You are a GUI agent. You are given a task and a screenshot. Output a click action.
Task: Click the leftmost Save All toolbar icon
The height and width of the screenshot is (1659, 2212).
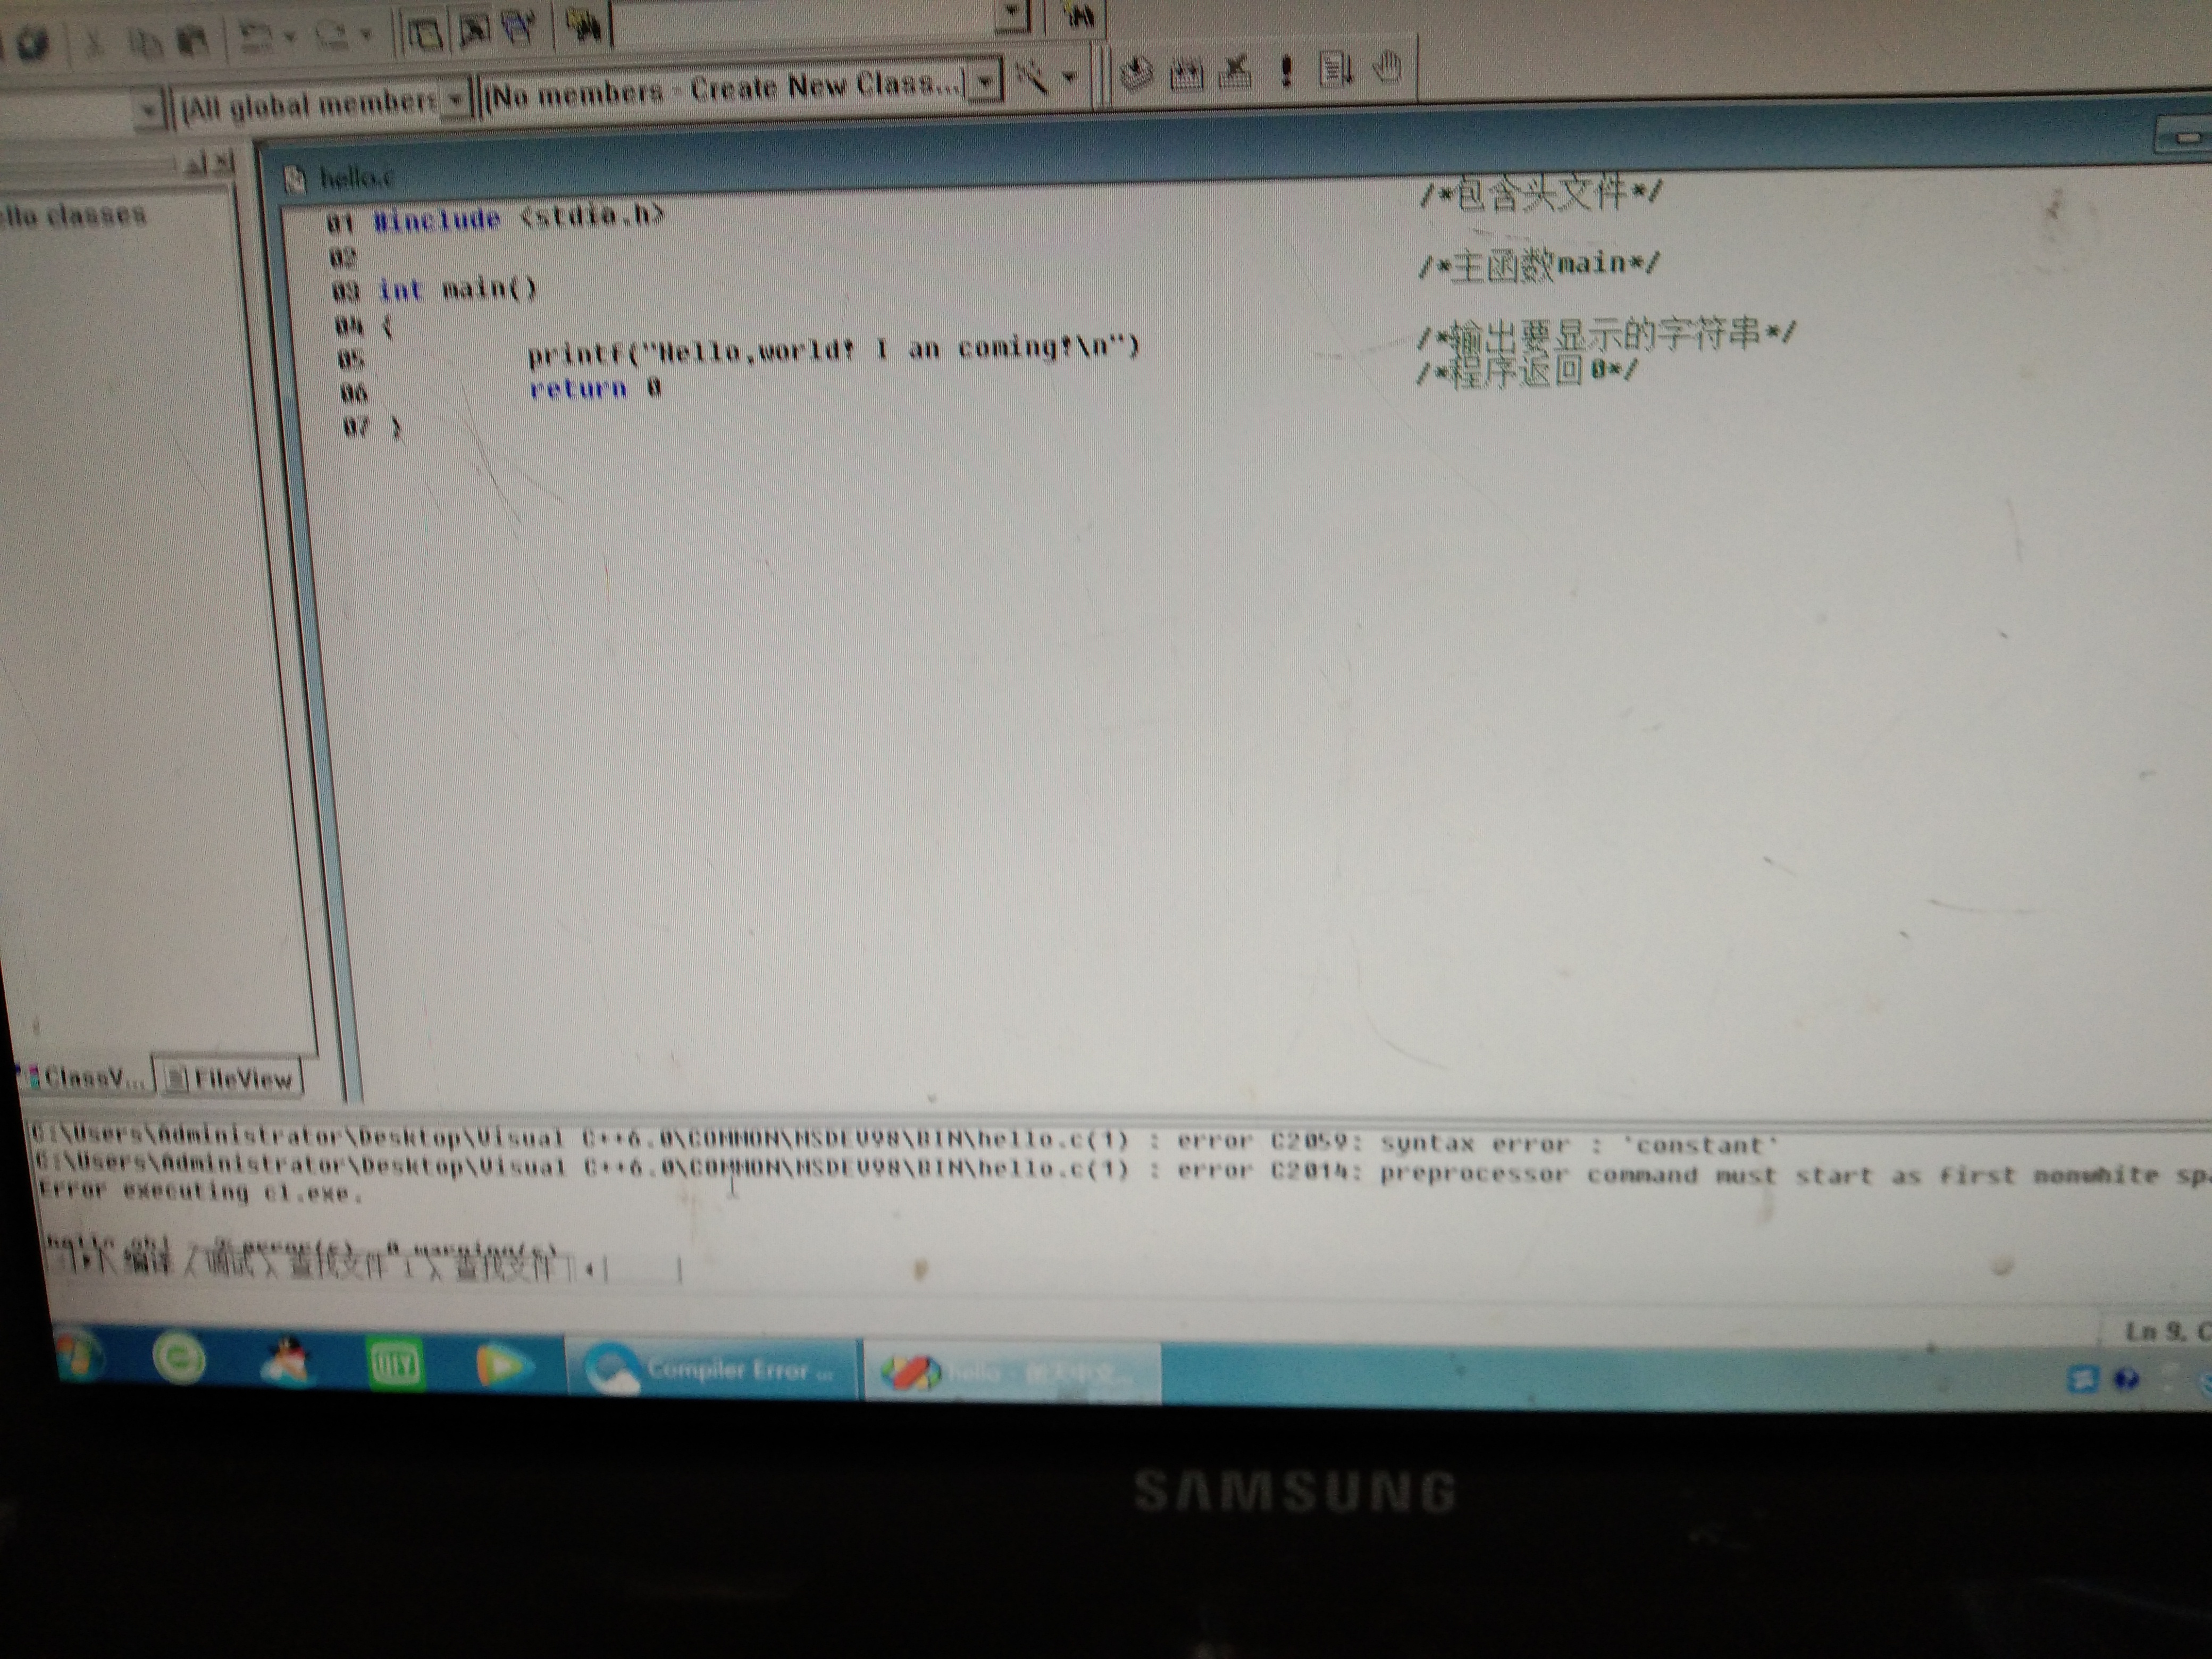(32, 44)
